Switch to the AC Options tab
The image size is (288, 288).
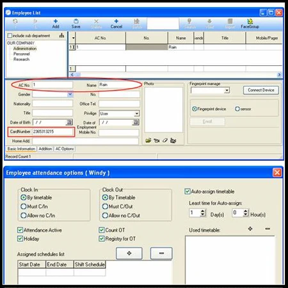tap(65, 148)
